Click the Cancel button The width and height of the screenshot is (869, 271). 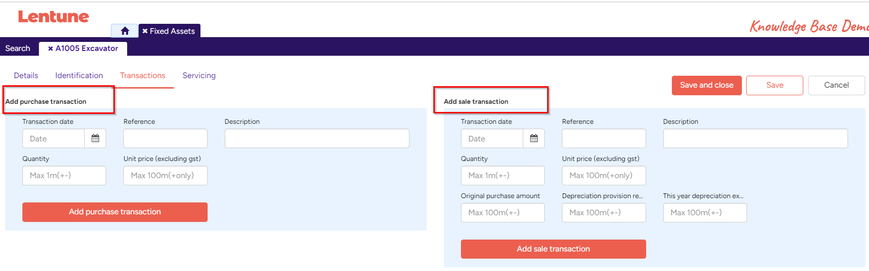click(836, 85)
